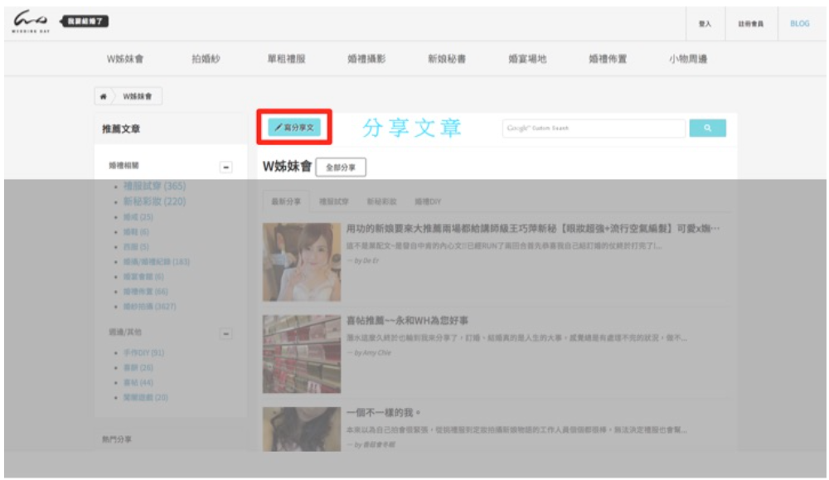Switch to the 新秘彩妝 tab
Image resolution: width=829 pixels, height=480 pixels.
point(381,201)
